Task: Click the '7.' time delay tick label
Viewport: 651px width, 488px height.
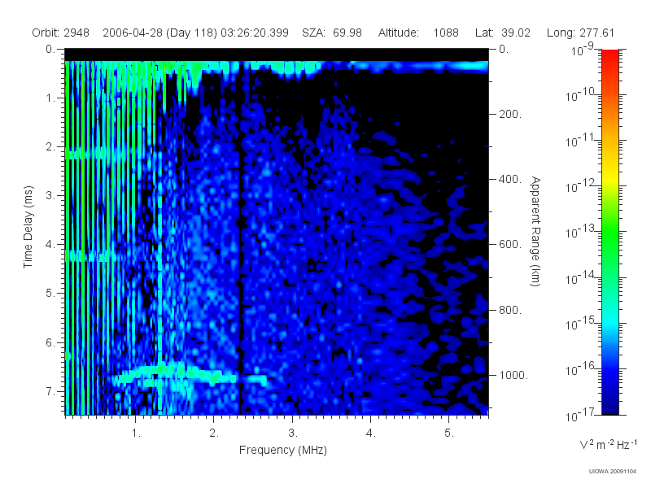Action: tap(50, 391)
